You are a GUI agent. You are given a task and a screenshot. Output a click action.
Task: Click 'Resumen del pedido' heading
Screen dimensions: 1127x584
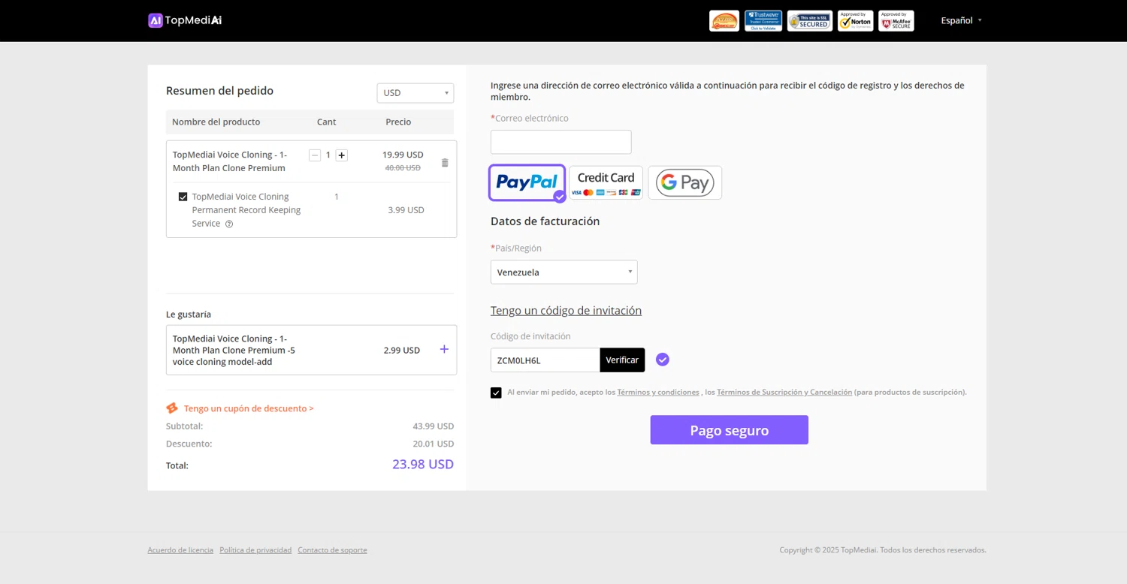point(219,91)
